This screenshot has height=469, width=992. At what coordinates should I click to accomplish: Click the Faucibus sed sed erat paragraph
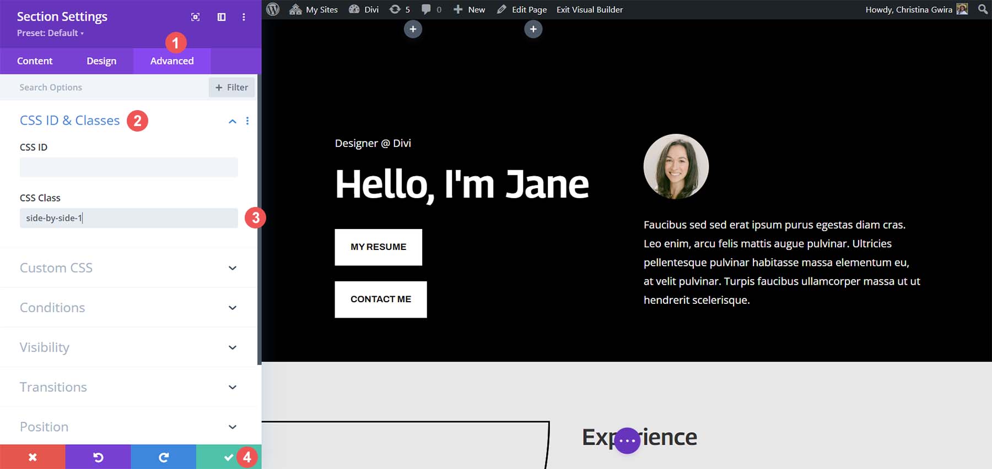coord(782,263)
